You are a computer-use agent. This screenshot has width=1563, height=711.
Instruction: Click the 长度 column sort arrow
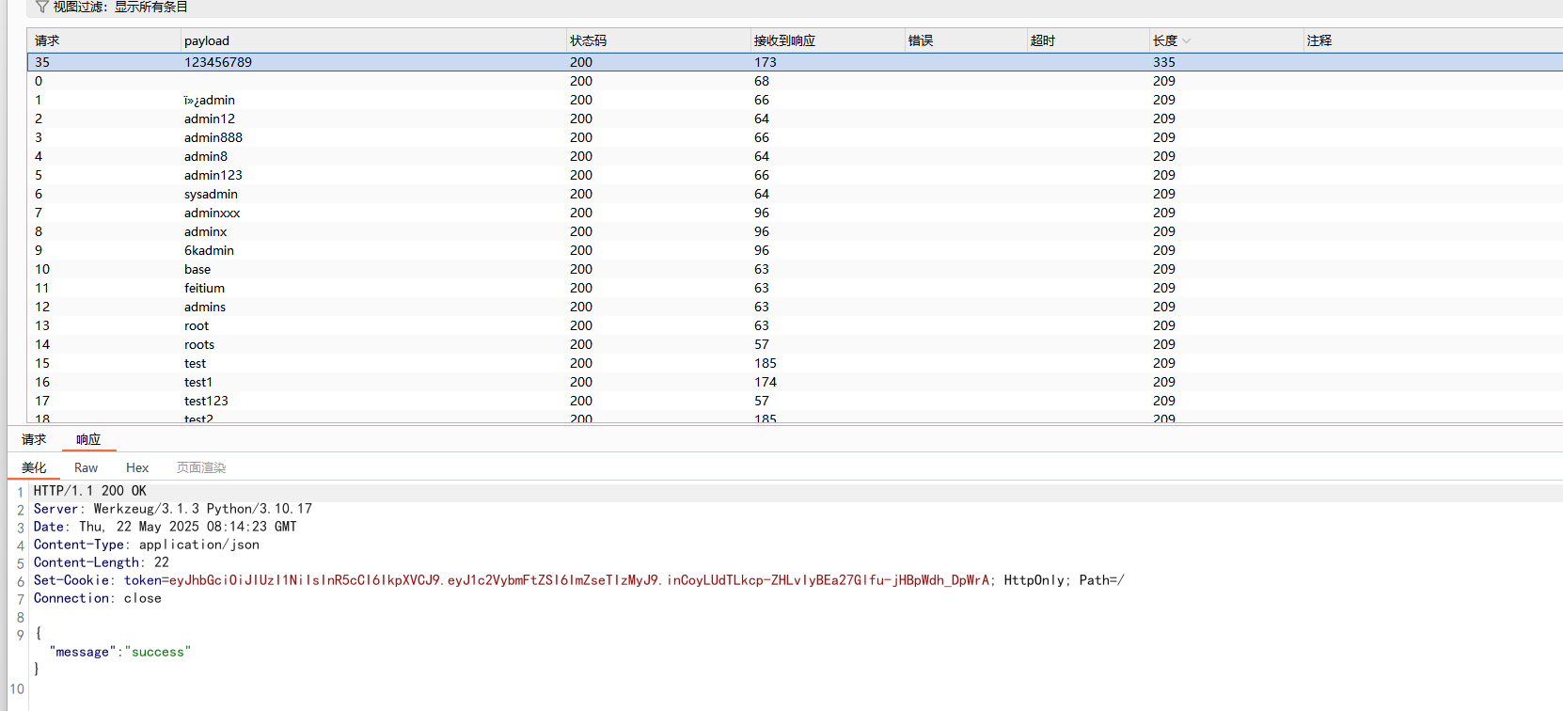click(1187, 40)
